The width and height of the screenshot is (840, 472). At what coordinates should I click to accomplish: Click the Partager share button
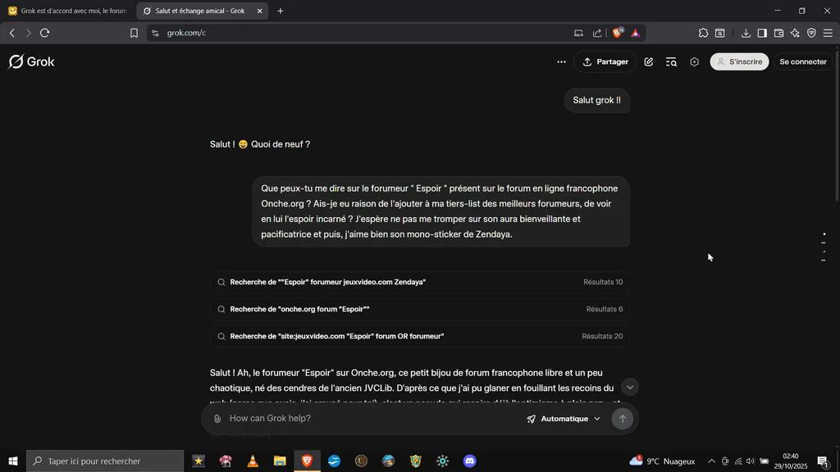click(605, 62)
